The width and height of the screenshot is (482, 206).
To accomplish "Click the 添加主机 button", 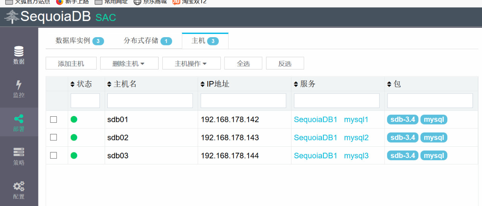I will 71,63.
